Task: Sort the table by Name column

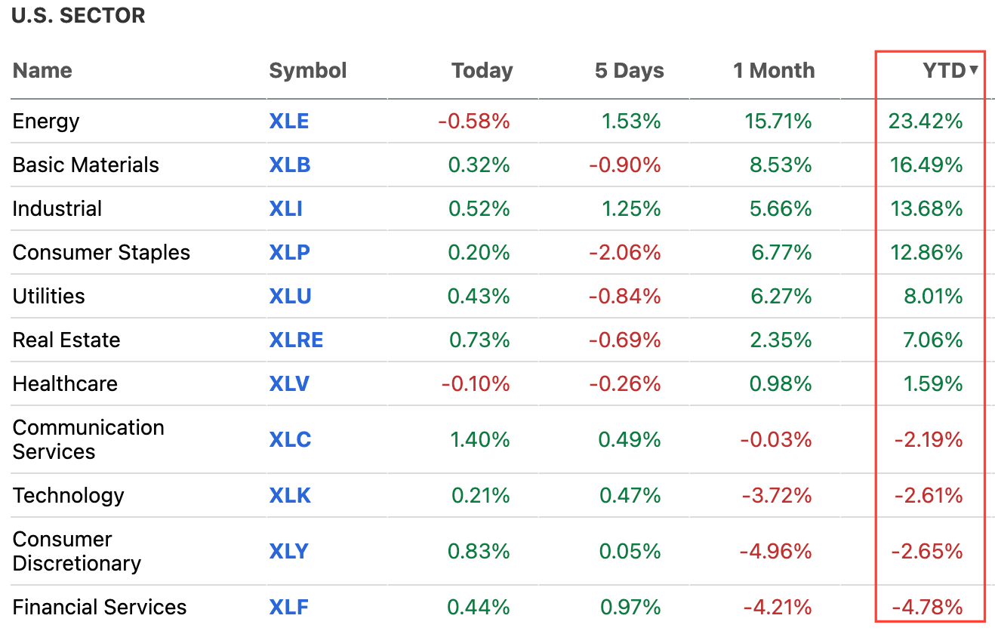Action: 42,71
